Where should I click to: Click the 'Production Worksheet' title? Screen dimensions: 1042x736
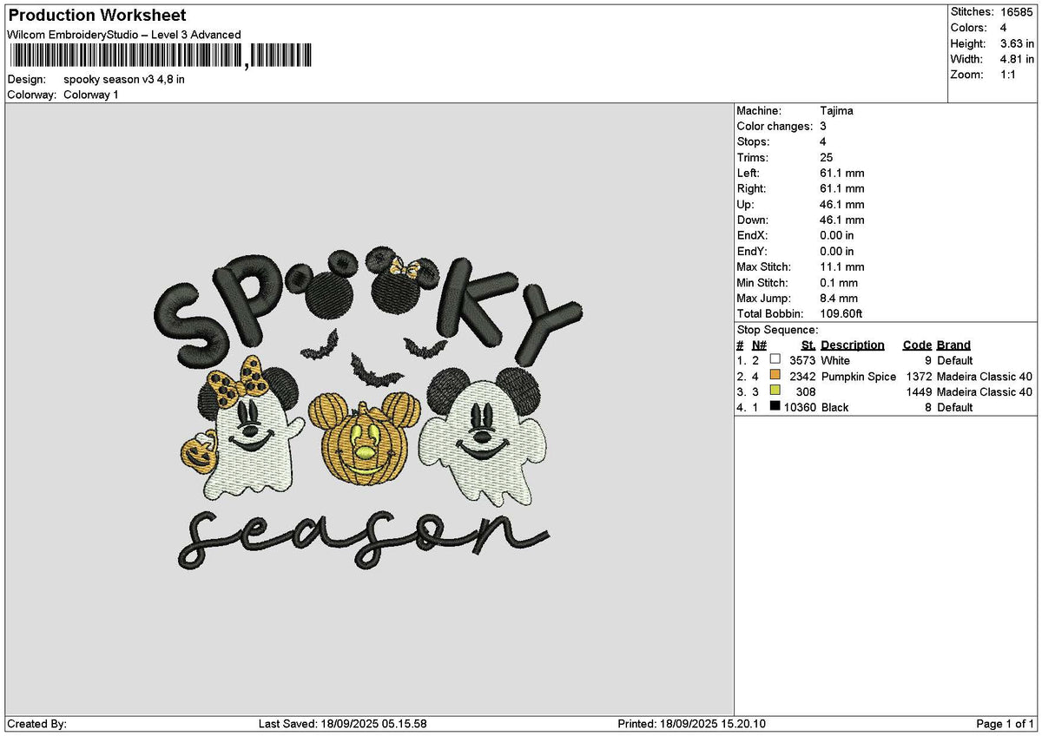pyautogui.click(x=96, y=16)
